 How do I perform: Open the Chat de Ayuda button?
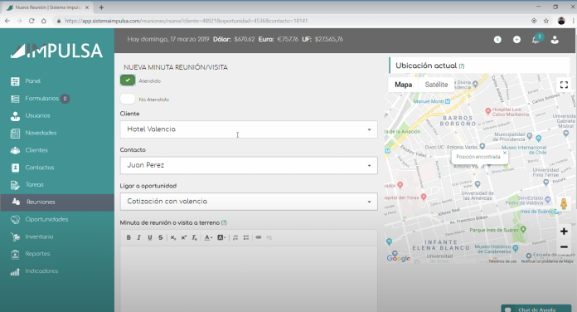pyautogui.click(x=536, y=309)
